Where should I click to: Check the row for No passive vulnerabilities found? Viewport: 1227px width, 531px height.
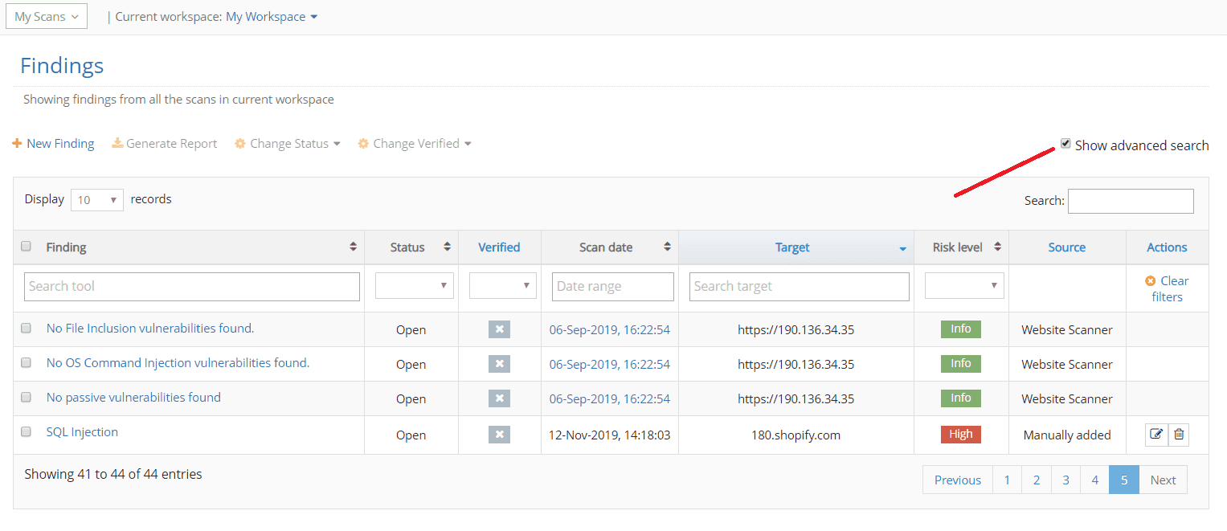click(x=25, y=397)
